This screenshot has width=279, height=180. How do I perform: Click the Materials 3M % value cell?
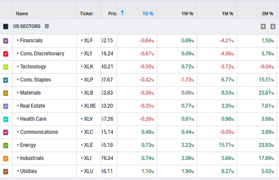pyautogui.click(x=266, y=93)
